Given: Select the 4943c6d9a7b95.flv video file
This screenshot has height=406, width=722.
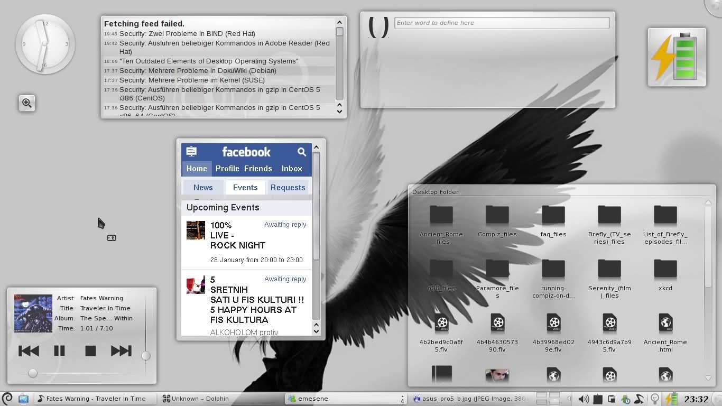Looking at the screenshot, I should (x=609, y=333).
